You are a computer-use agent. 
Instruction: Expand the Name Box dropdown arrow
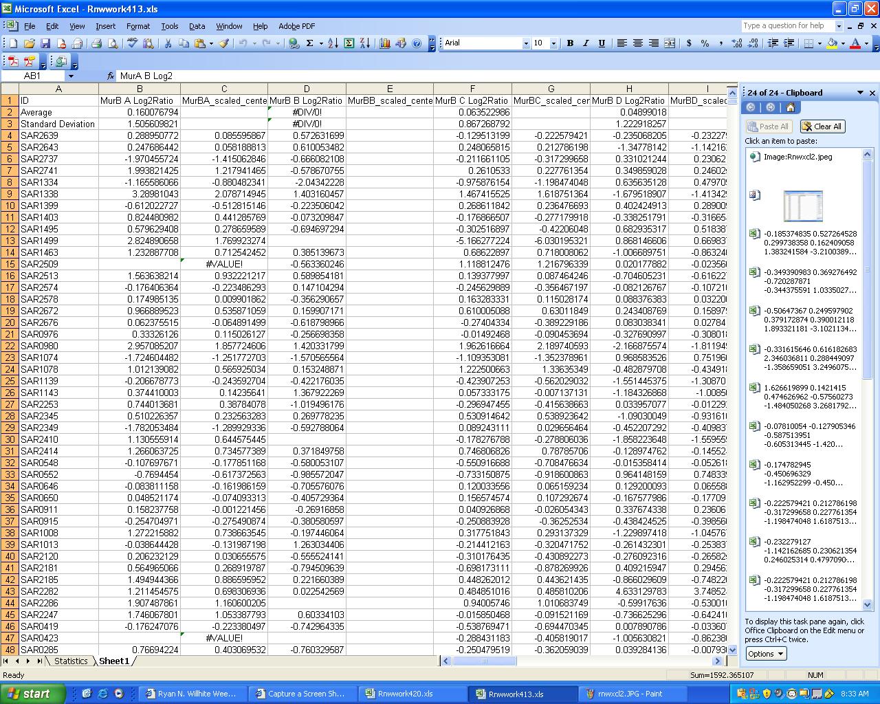(70, 76)
